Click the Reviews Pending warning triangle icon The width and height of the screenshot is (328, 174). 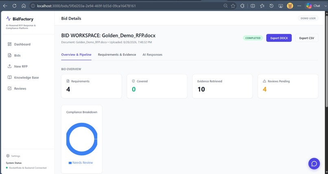(x=265, y=81)
